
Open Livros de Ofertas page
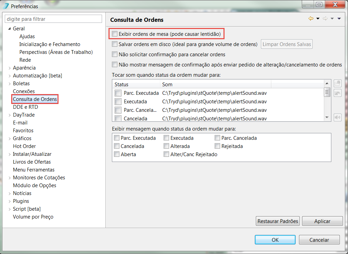click(x=32, y=162)
